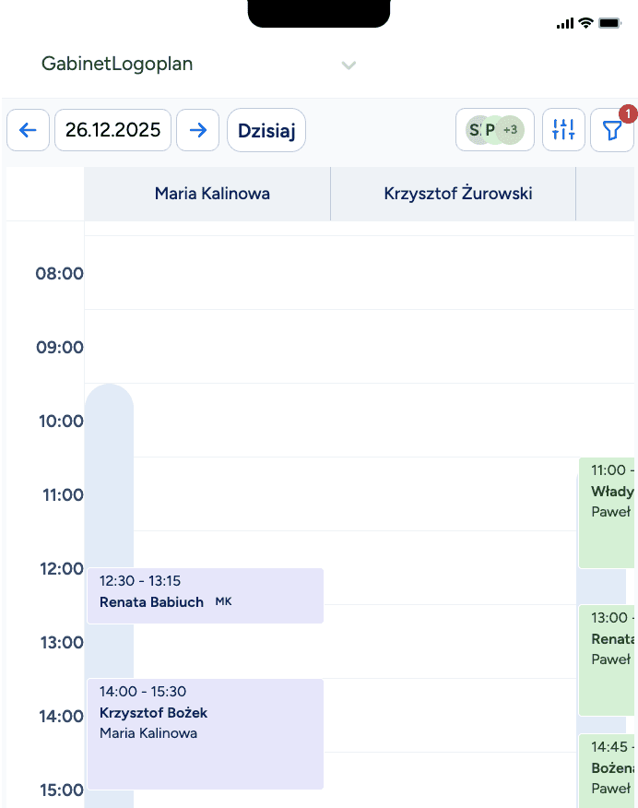This screenshot has width=638, height=808.
Task: Open the filter panel via the funnel icon
Action: (611, 130)
